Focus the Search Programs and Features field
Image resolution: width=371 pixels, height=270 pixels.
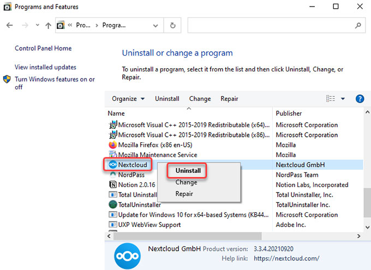(x=277, y=25)
